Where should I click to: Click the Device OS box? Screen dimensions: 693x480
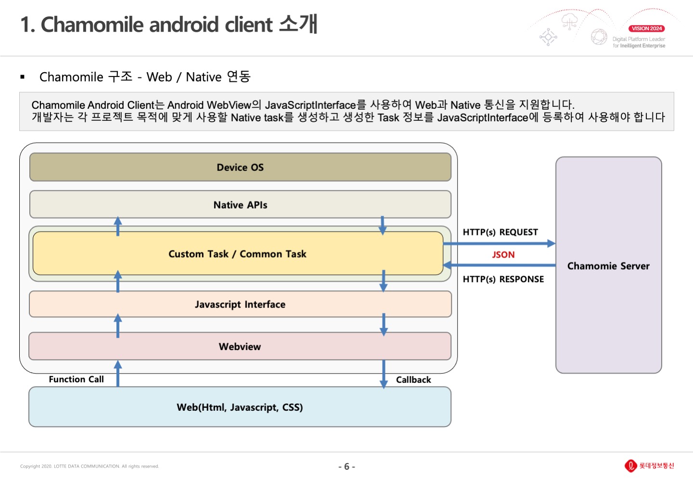point(240,167)
